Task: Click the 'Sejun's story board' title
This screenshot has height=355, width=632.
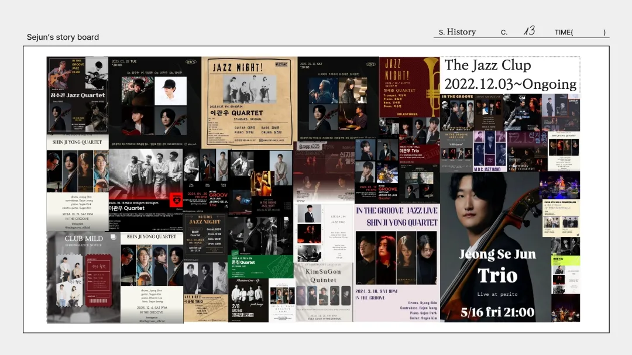Action: click(x=63, y=37)
